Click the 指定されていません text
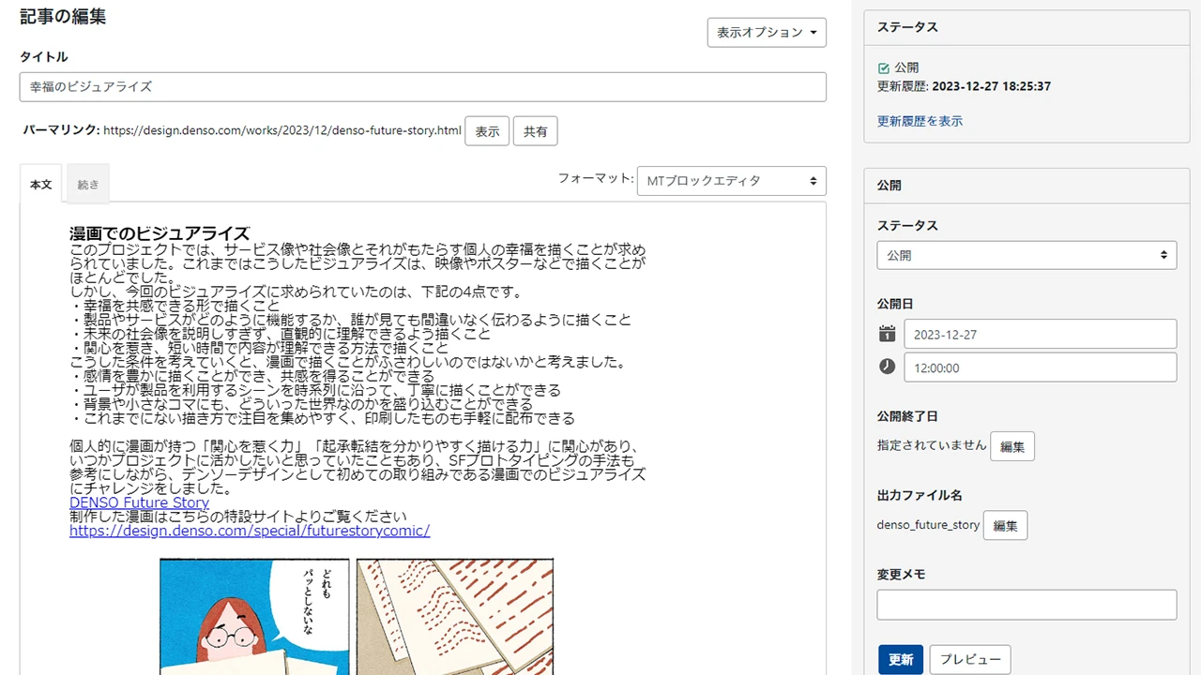The height and width of the screenshot is (675, 1201). (x=932, y=444)
